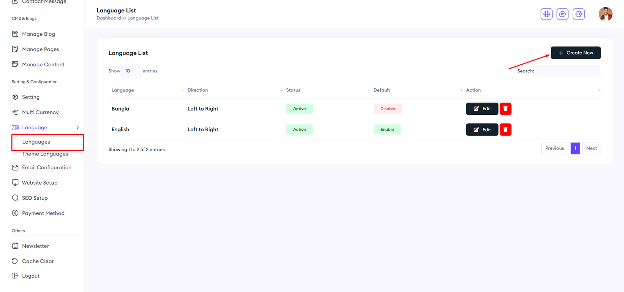Delete the Bangla language with trash icon

tap(505, 109)
